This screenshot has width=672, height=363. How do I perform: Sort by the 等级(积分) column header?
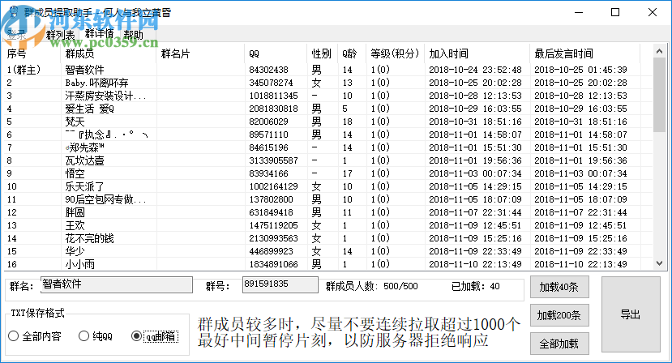[395, 53]
